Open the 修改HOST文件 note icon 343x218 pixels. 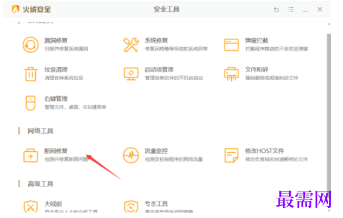(231, 155)
